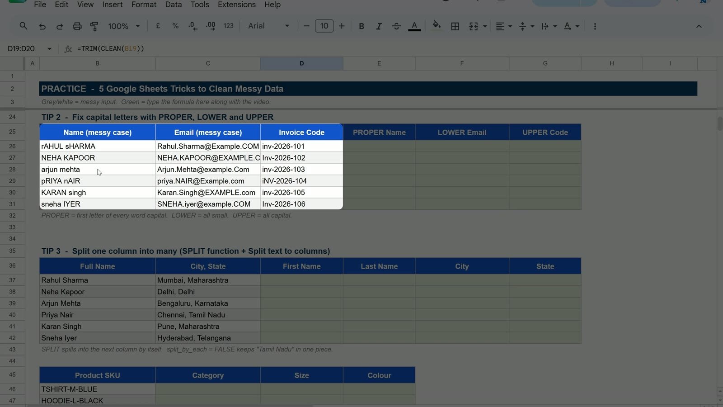Screen dimensions: 723x407
Task: Select the Hyderabad, Telangana cell
Action: (x=207, y=338)
